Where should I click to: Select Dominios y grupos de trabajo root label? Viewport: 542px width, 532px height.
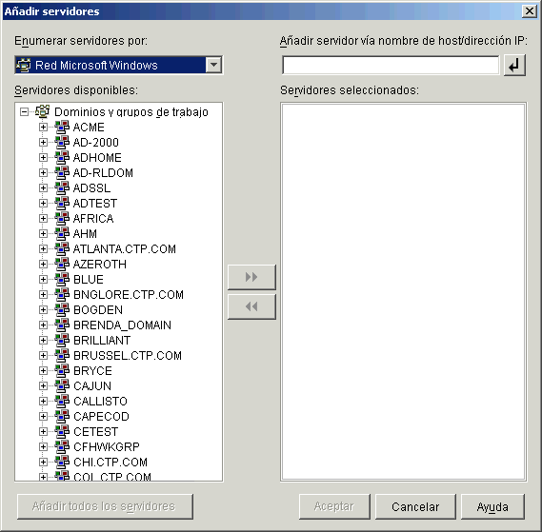[131, 112]
